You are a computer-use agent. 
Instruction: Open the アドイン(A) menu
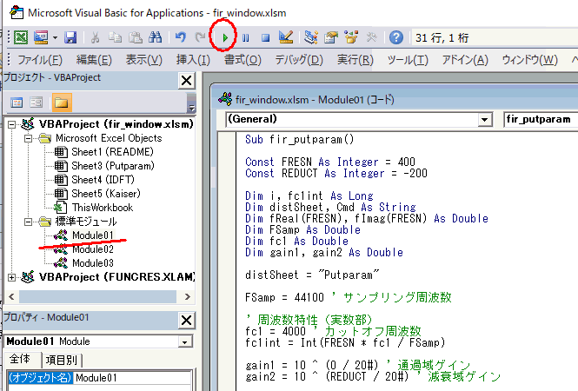pyautogui.click(x=465, y=59)
